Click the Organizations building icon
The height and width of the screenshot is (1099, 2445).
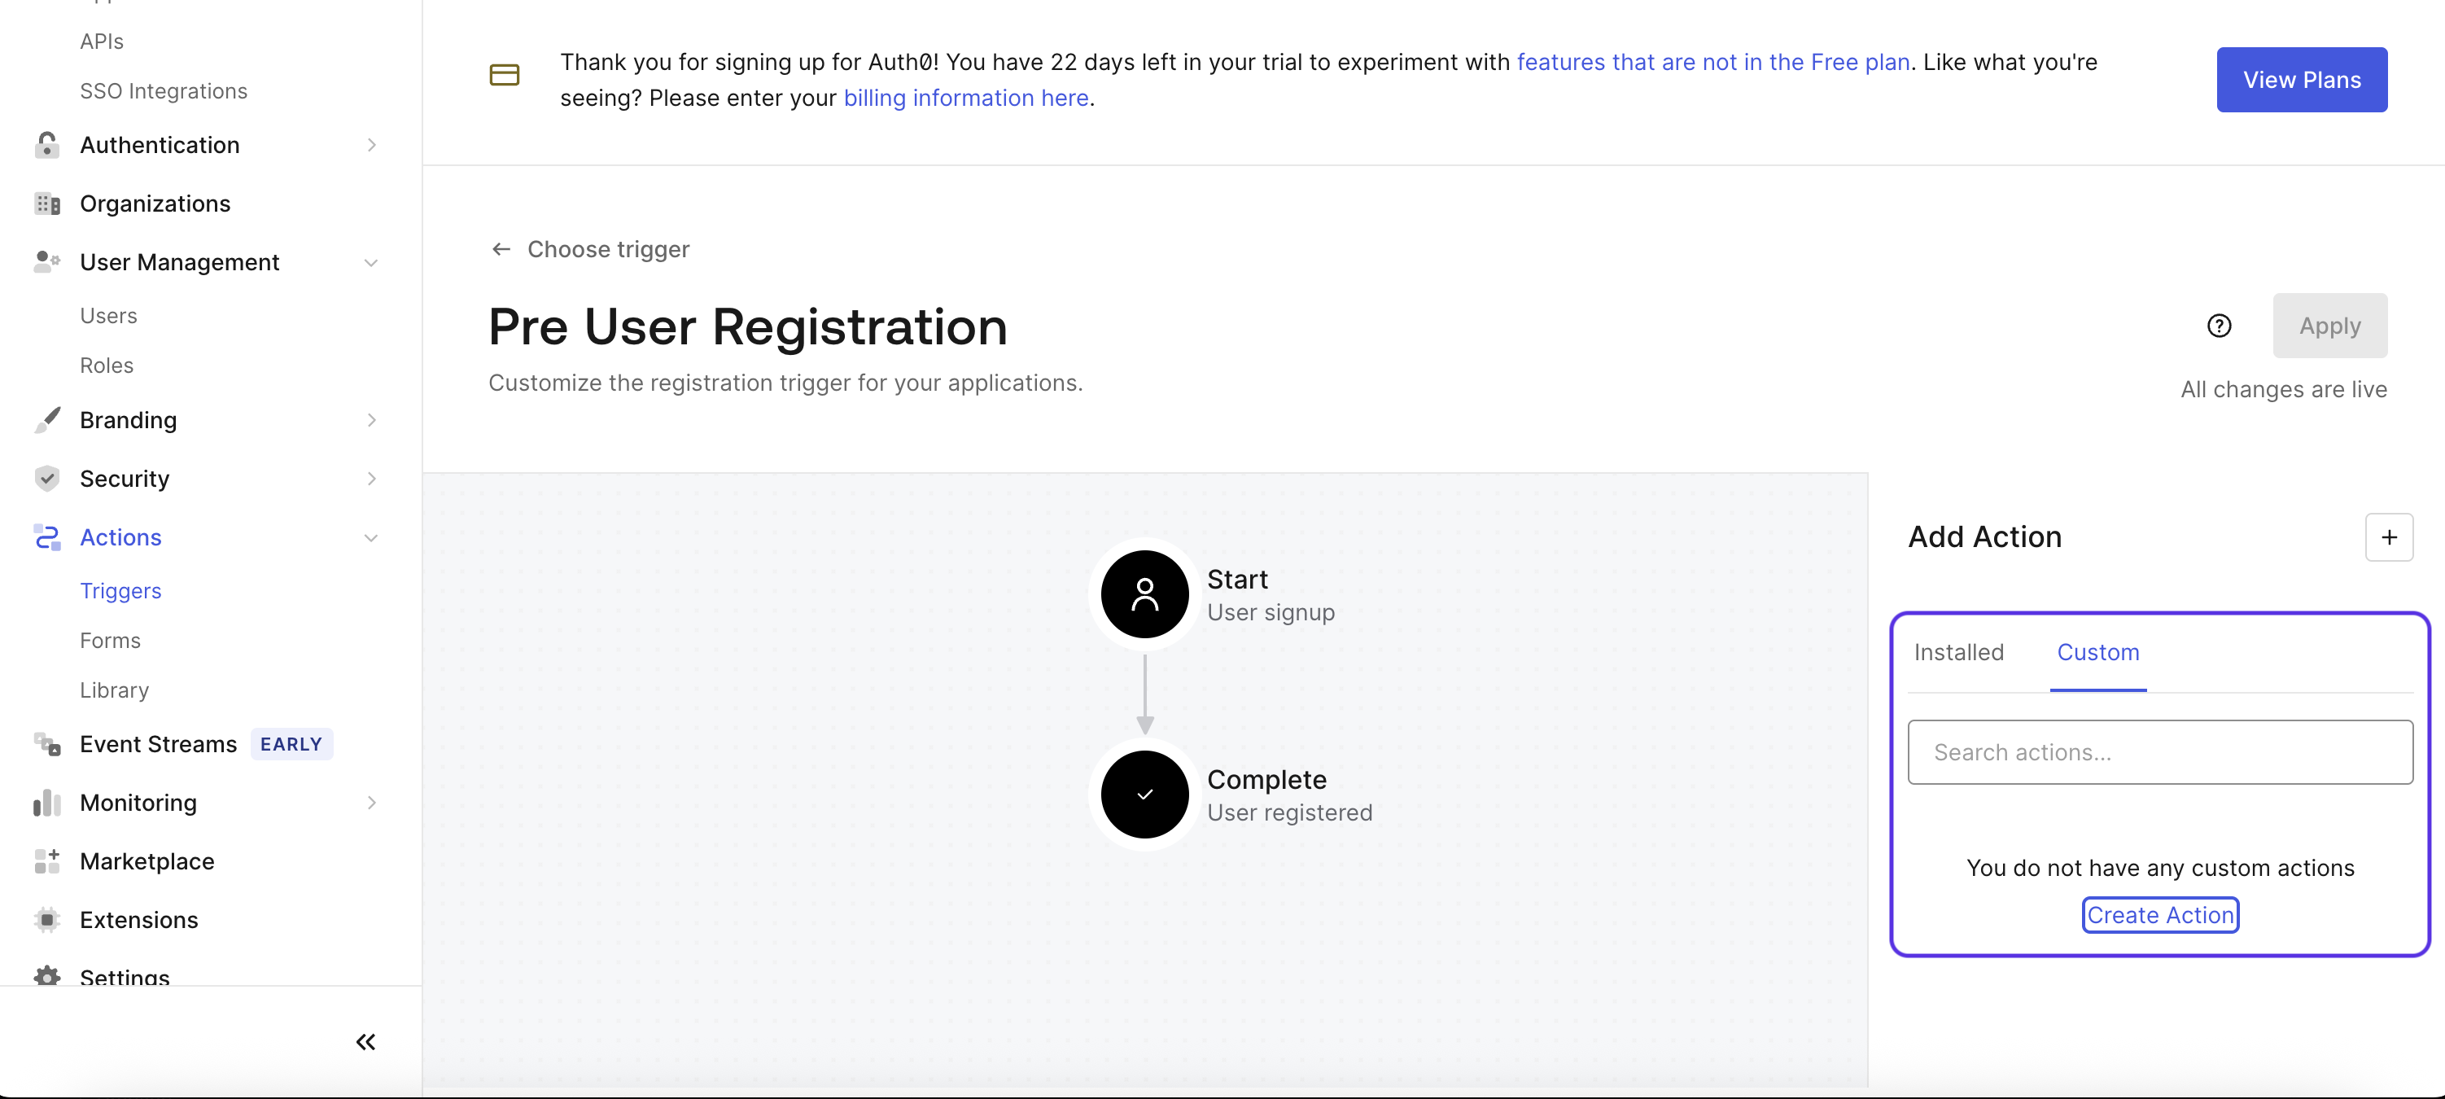coord(46,203)
